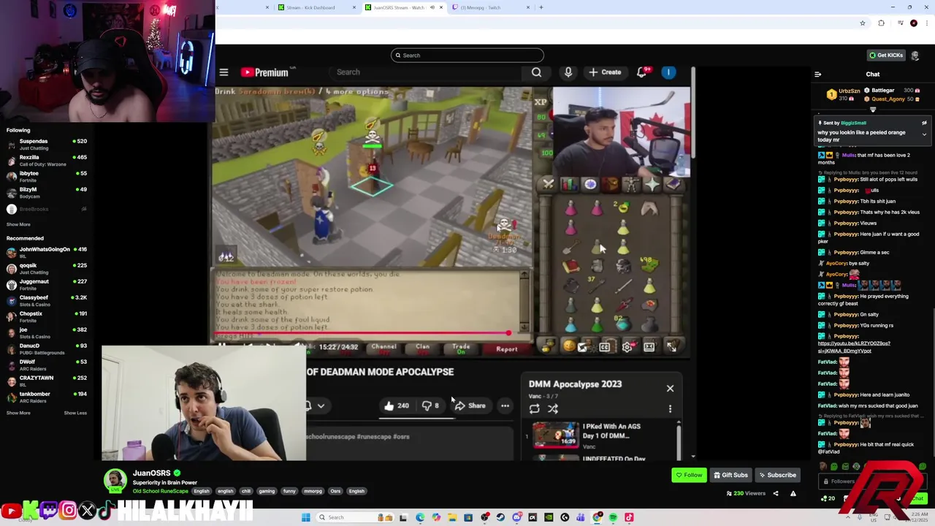Image resolution: width=935 pixels, height=526 pixels.
Task: Click the Get KICKs button
Action: [886, 56]
